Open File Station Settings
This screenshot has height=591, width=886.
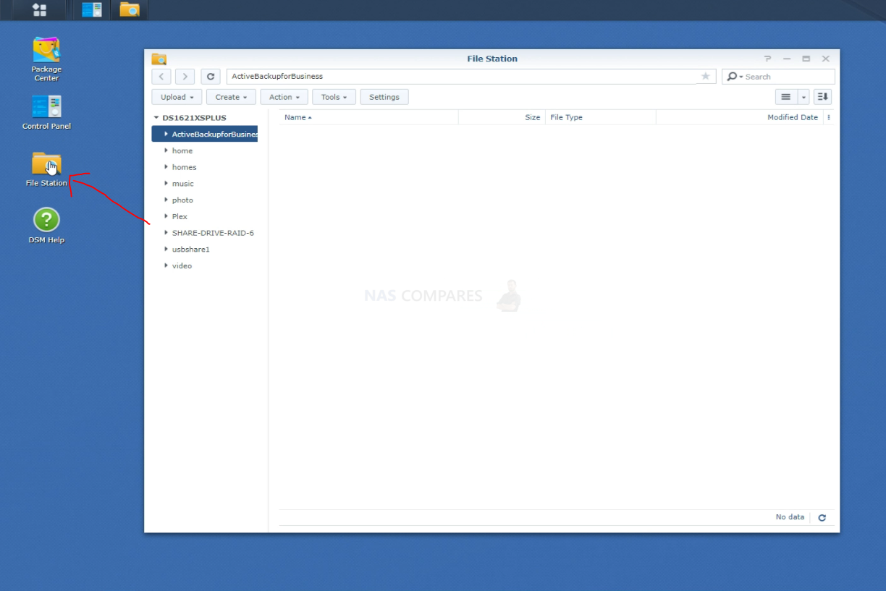(384, 97)
